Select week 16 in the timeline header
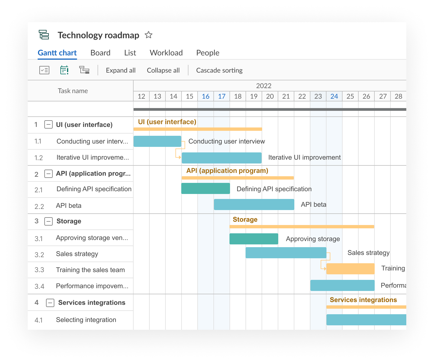434x363 pixels. click(206, 96)
